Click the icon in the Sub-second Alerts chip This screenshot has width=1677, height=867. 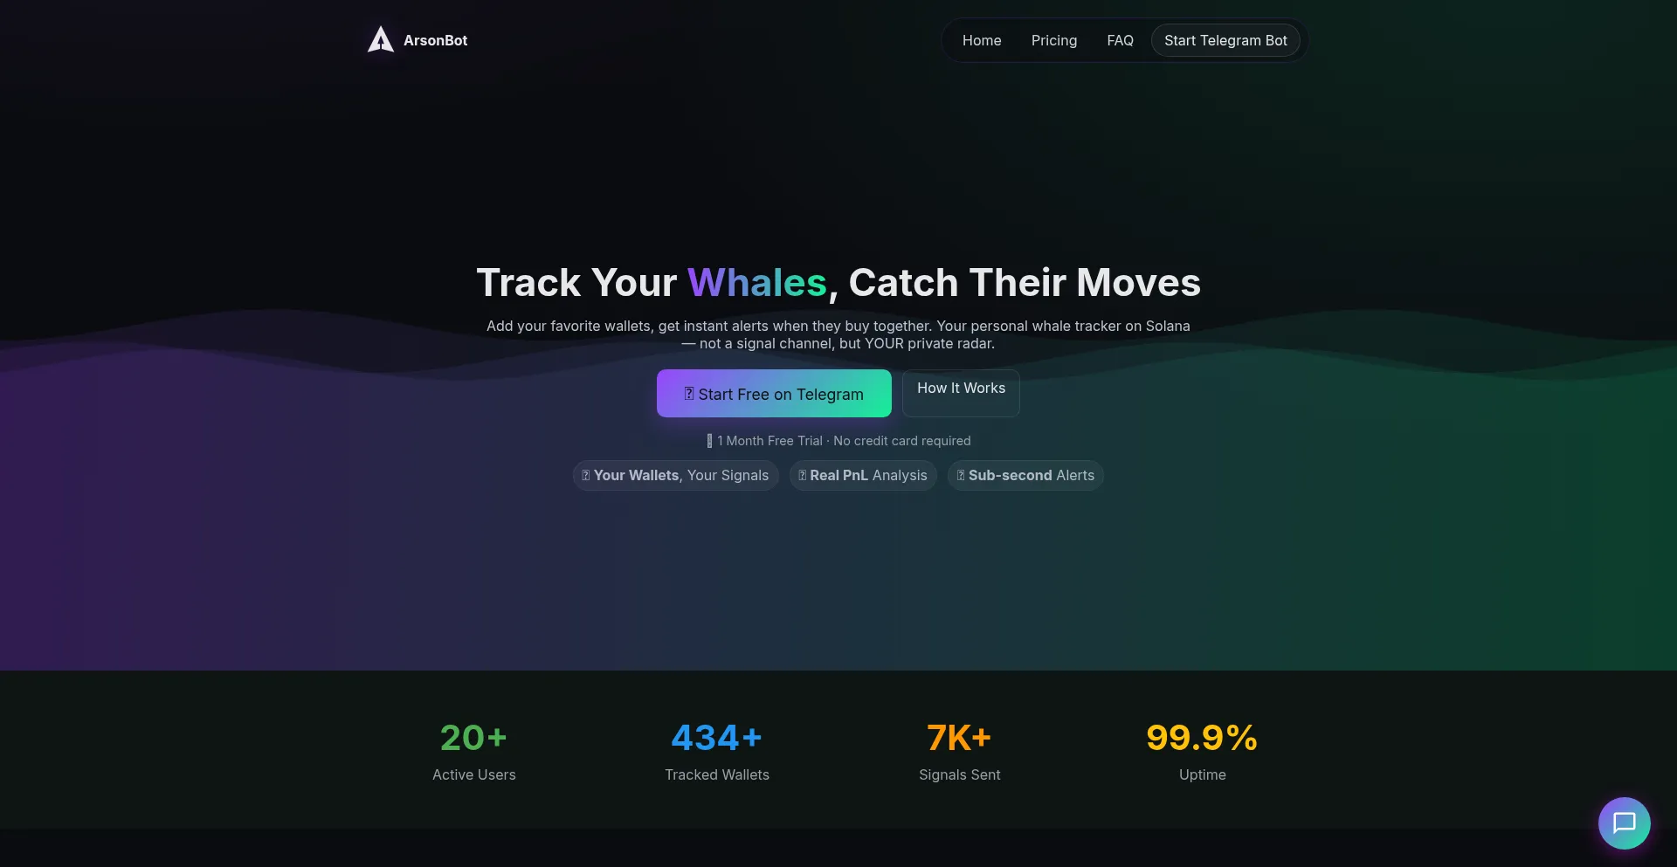click(x=961, y=475)
